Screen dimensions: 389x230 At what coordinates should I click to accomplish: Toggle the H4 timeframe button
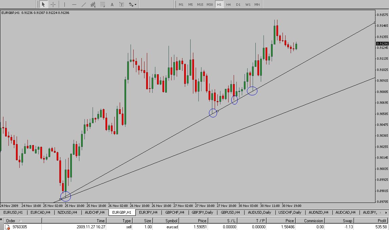229,4
